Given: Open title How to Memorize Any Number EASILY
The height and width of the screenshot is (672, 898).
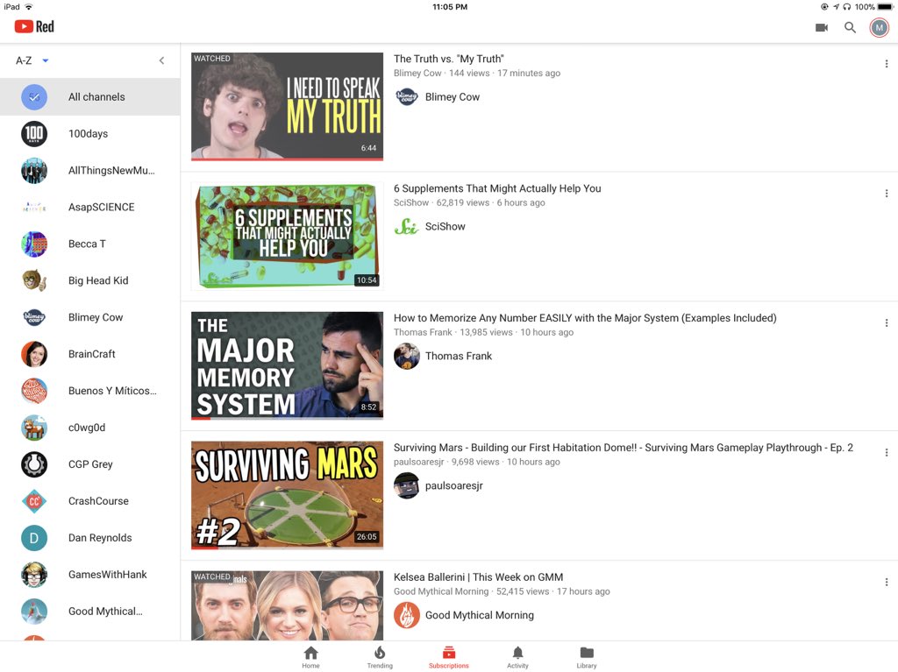Looking at the screenshot, I should point(585,318).
